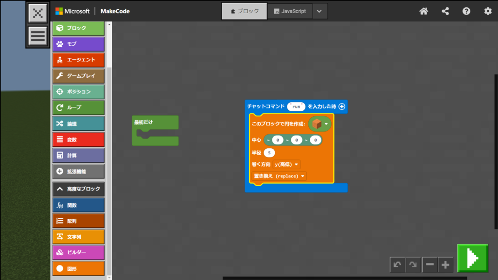The width and height of the screenshot is (498, 280).
Task: Click the share project icon
Action: (x=445, y=11)
